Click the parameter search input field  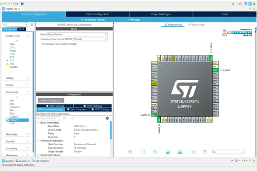click(50, 118)
